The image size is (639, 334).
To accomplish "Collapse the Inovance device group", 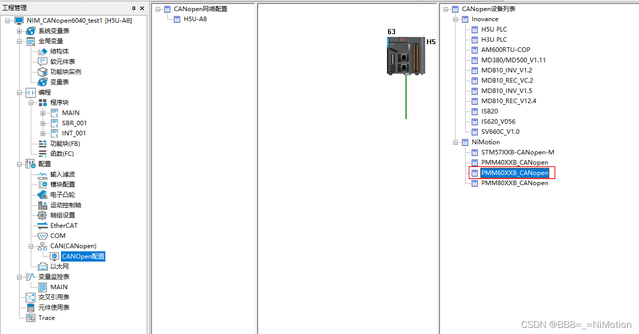I will [x=455, y=19].
